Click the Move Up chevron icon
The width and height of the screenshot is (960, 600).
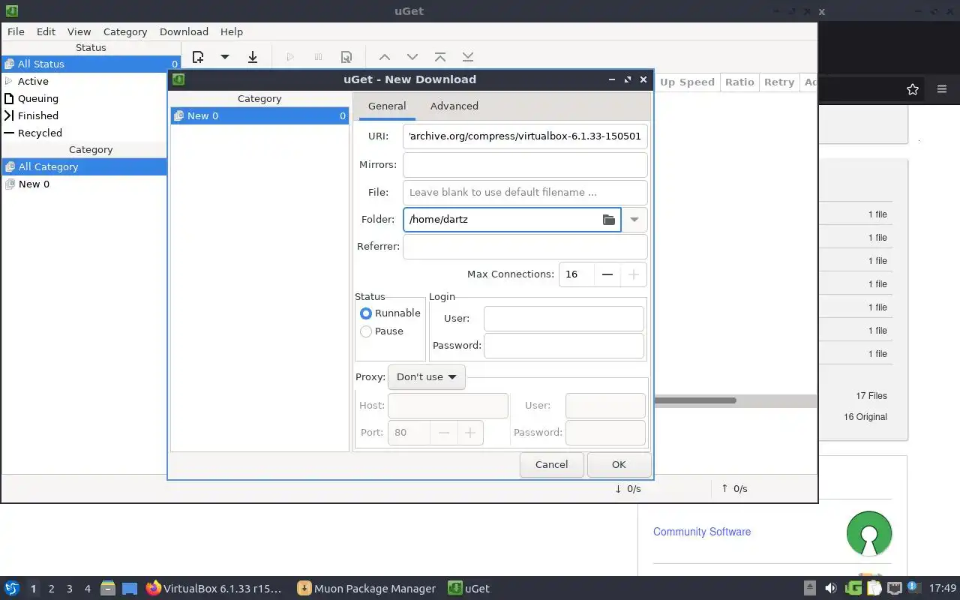point(385,57)
